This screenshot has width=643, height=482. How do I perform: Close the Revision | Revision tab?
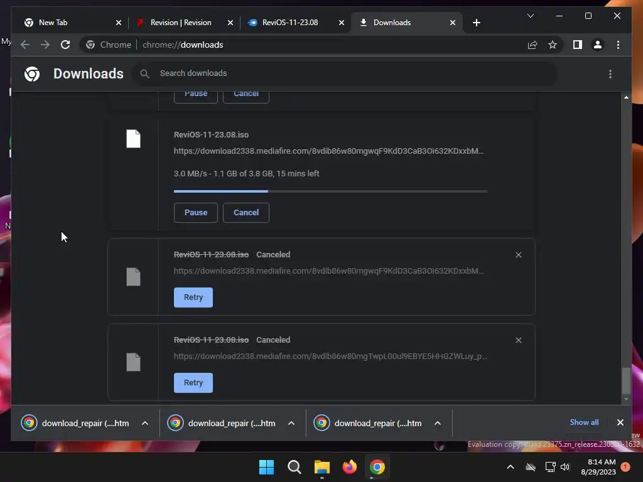pos(230,23)
